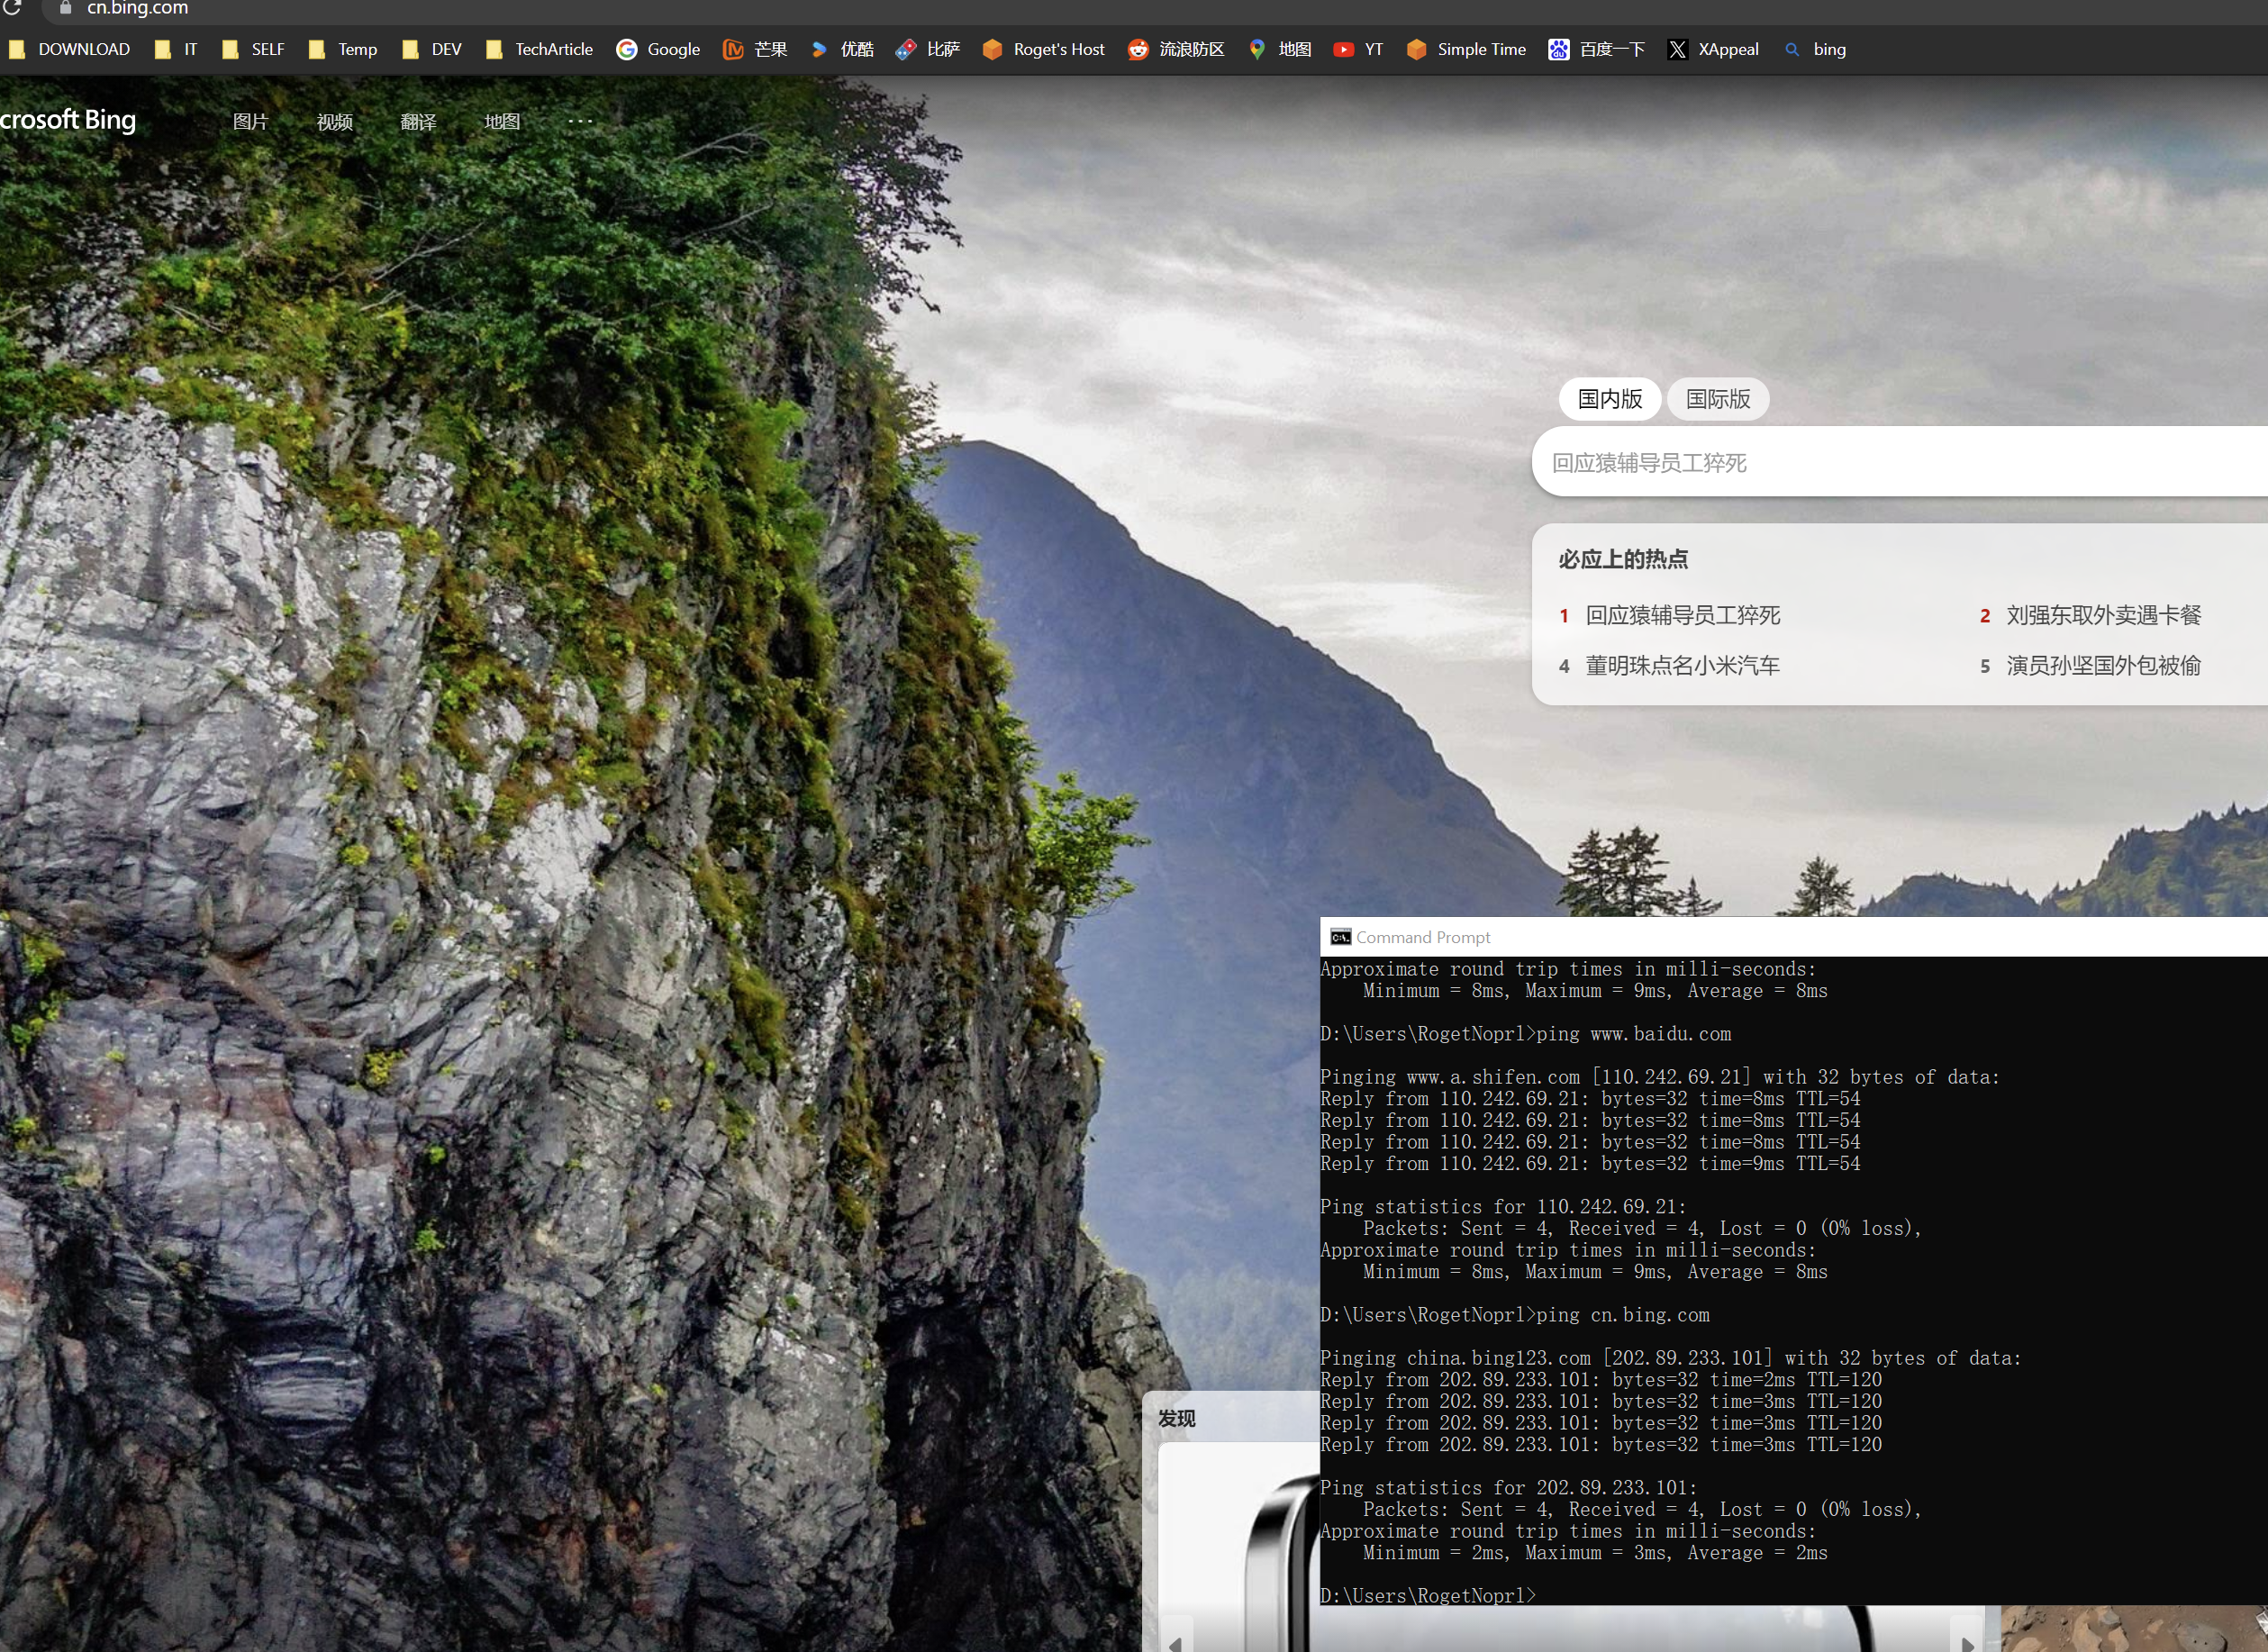The width and height of the screenshot is (2268, 1652).
Task: Click 'Ping statistics for 110.242.69.21' line
Action: 1503,1207
